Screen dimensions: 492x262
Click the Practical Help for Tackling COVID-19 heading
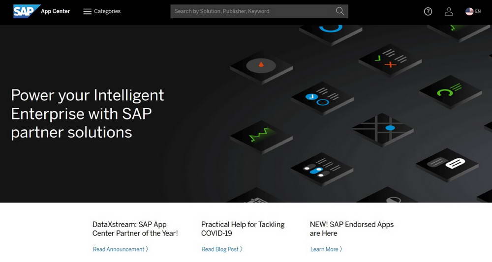pyautogui.click(x=243, y=229)
